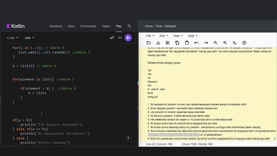Open the Edit menu in Notepad
The height and width of the screenshot is (156, 277).
(x=164, y=36)
